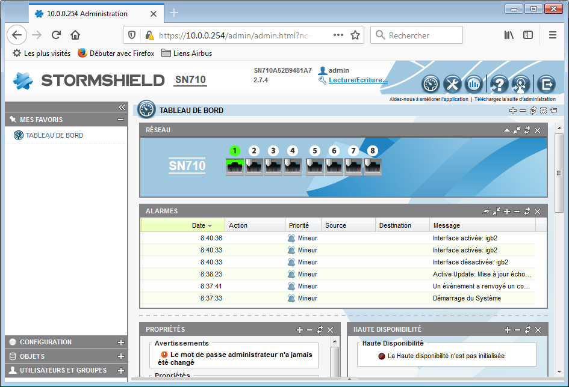
Task: Click network port 5 icon
Action: 315,167
